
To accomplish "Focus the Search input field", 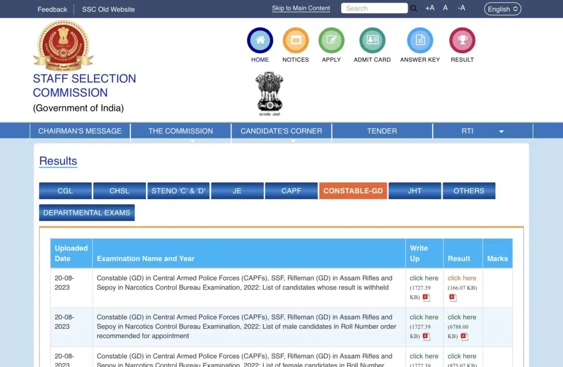I will coord(374,8).
